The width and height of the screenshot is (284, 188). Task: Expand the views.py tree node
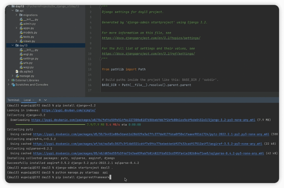(x=16, y=41)
